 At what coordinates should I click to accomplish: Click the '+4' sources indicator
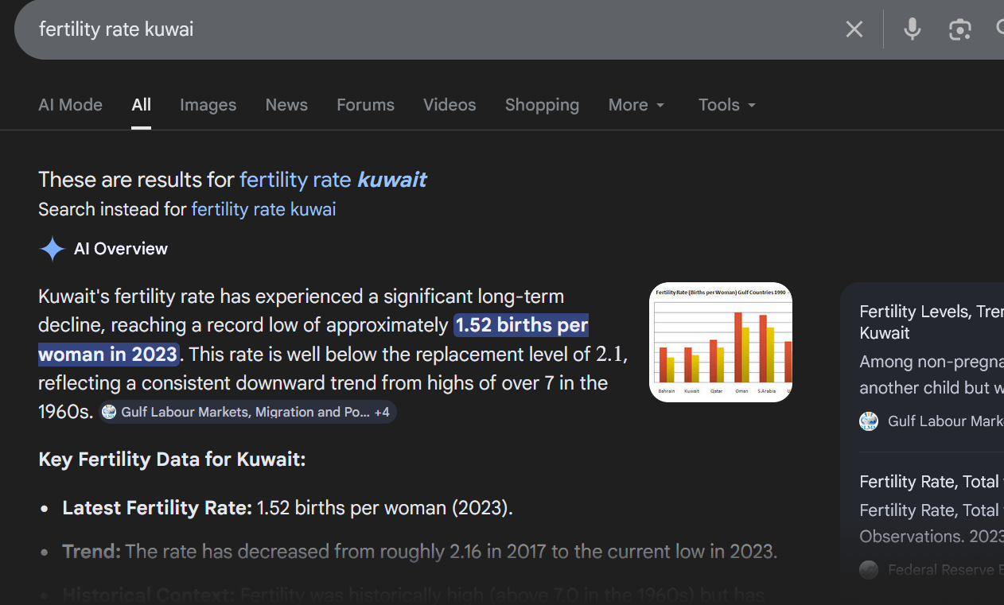(x=382, y=412)
